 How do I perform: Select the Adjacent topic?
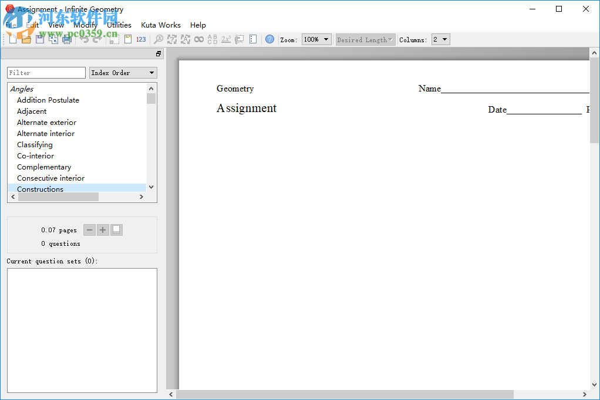(32, 111)
